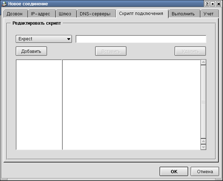223x181 pixels.
Task: Click scrollbar up arrow at top of list
Action: (203, 62)
